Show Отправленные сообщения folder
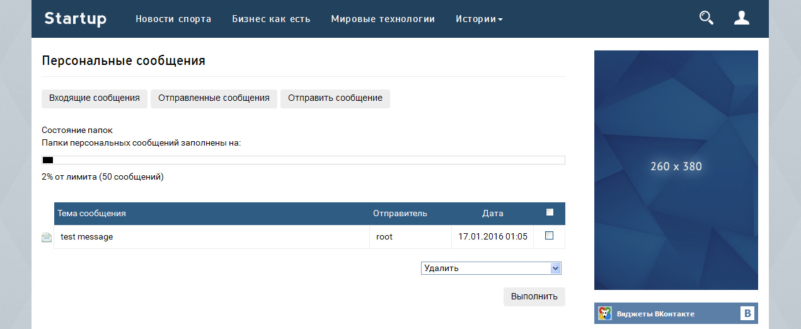The height and width of the screenshot is (329, 801). coord(214,98)
